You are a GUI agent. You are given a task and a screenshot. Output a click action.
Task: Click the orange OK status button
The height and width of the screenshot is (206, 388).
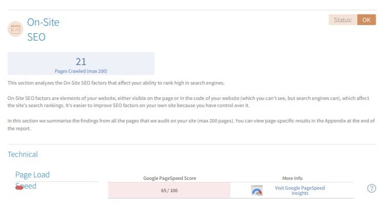click(366, 20)
